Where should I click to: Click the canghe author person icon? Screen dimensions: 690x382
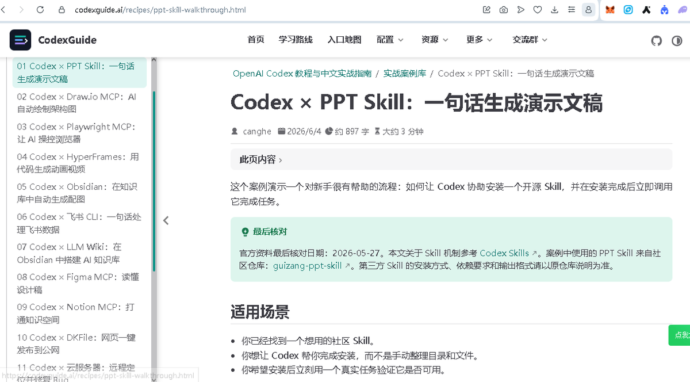point(235,131)
